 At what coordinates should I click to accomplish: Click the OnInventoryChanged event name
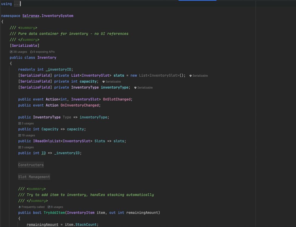click(79, 105)
